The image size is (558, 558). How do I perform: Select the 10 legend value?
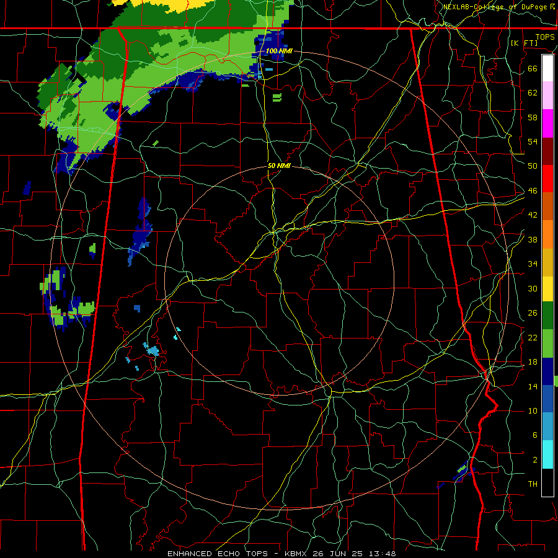tap(533, 410)
